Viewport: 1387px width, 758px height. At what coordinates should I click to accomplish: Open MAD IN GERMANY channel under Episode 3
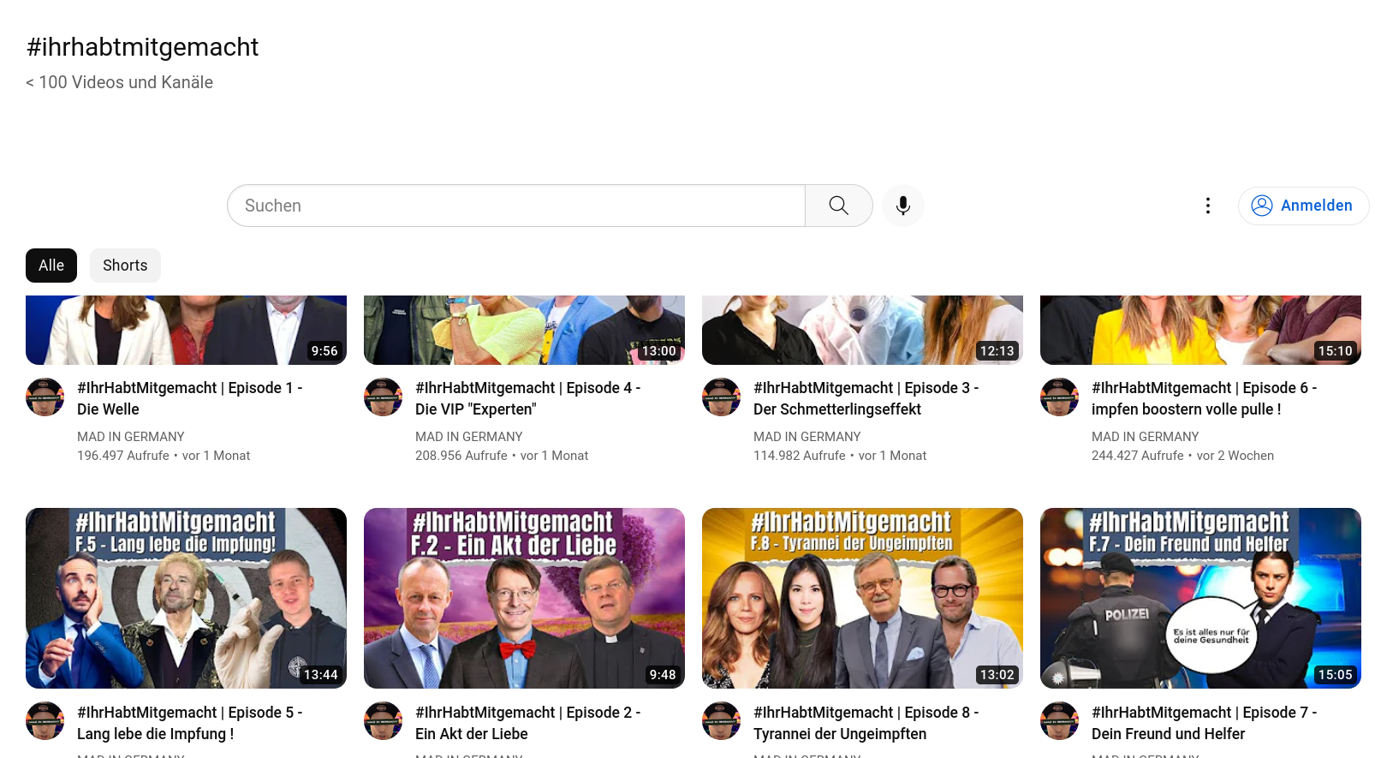807,437
